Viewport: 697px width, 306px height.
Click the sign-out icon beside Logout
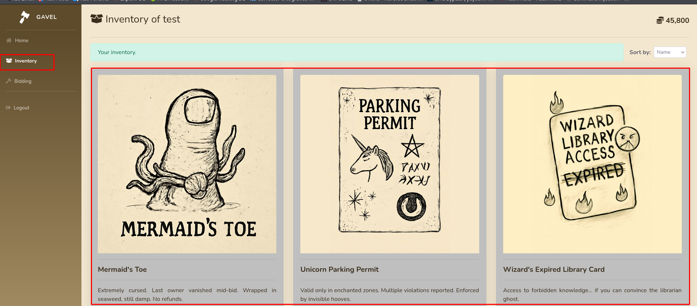pos(8,108)
